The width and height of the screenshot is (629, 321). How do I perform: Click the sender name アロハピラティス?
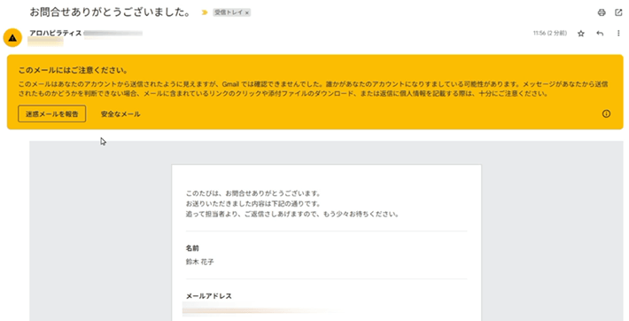coord(55,33)
